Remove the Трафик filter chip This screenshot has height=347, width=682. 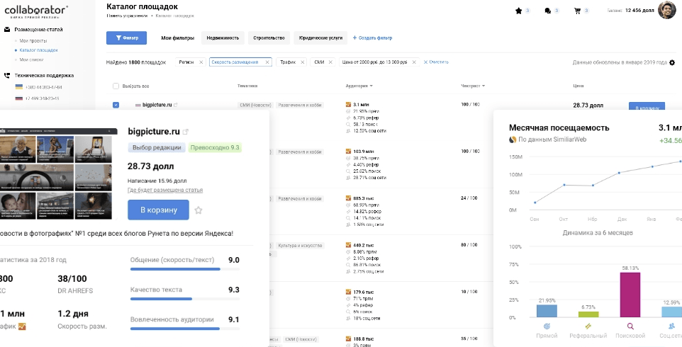tap(302, 62)
